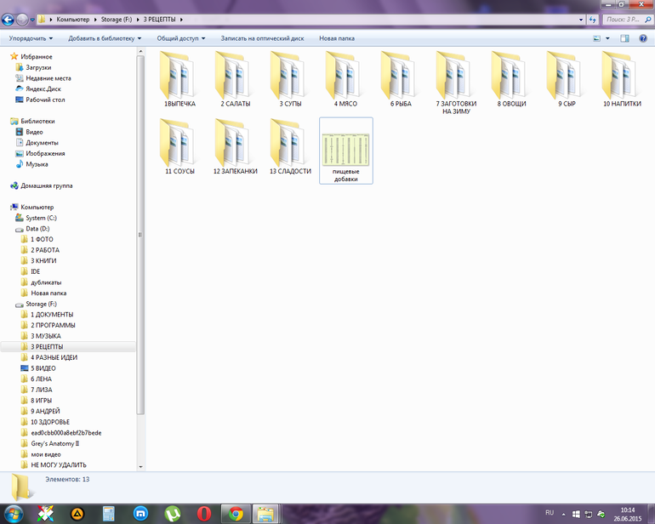Toggle the preview pane button
Screen dimensions: 655x524
click(x=624, y=38)
